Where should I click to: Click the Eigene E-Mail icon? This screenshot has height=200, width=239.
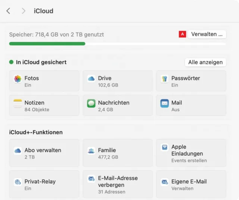165,182
